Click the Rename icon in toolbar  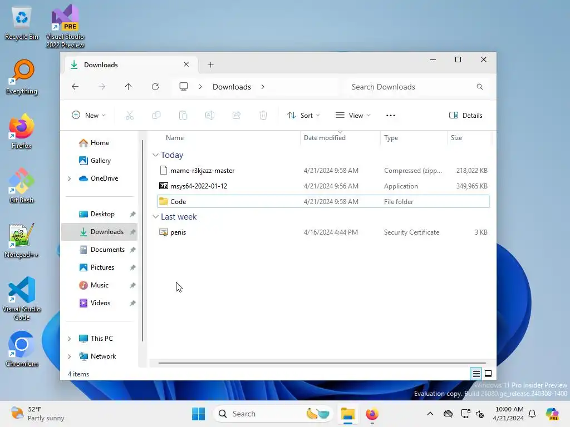coord(210,116)
